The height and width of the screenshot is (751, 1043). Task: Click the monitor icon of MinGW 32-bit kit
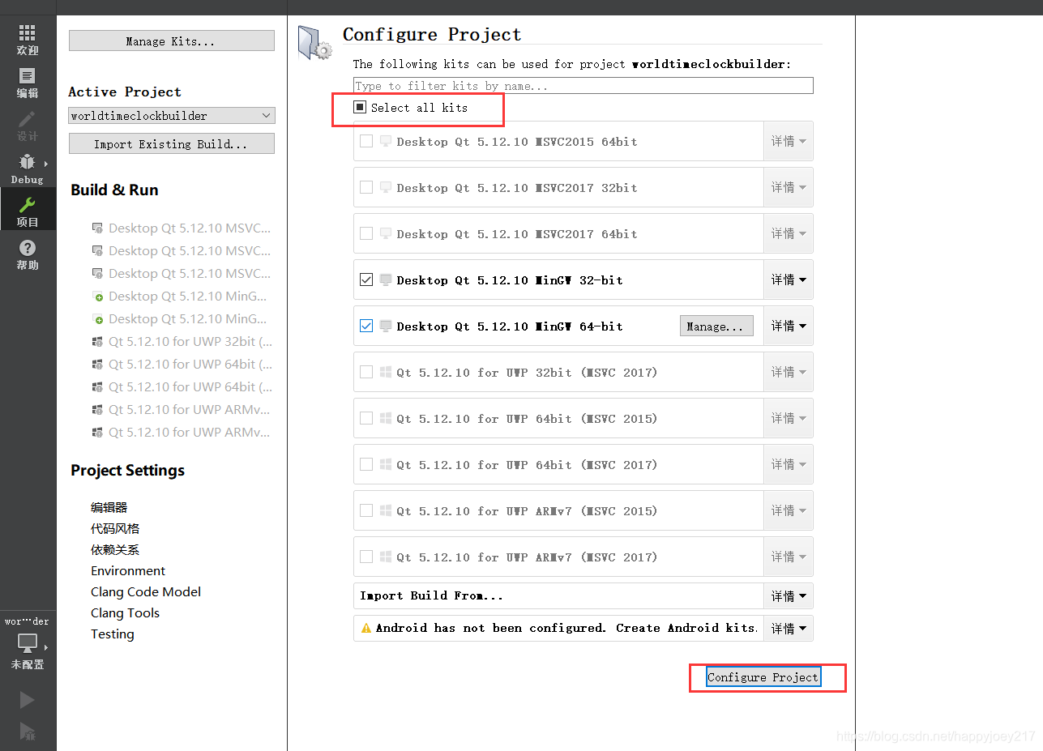(x=385, y=279)
